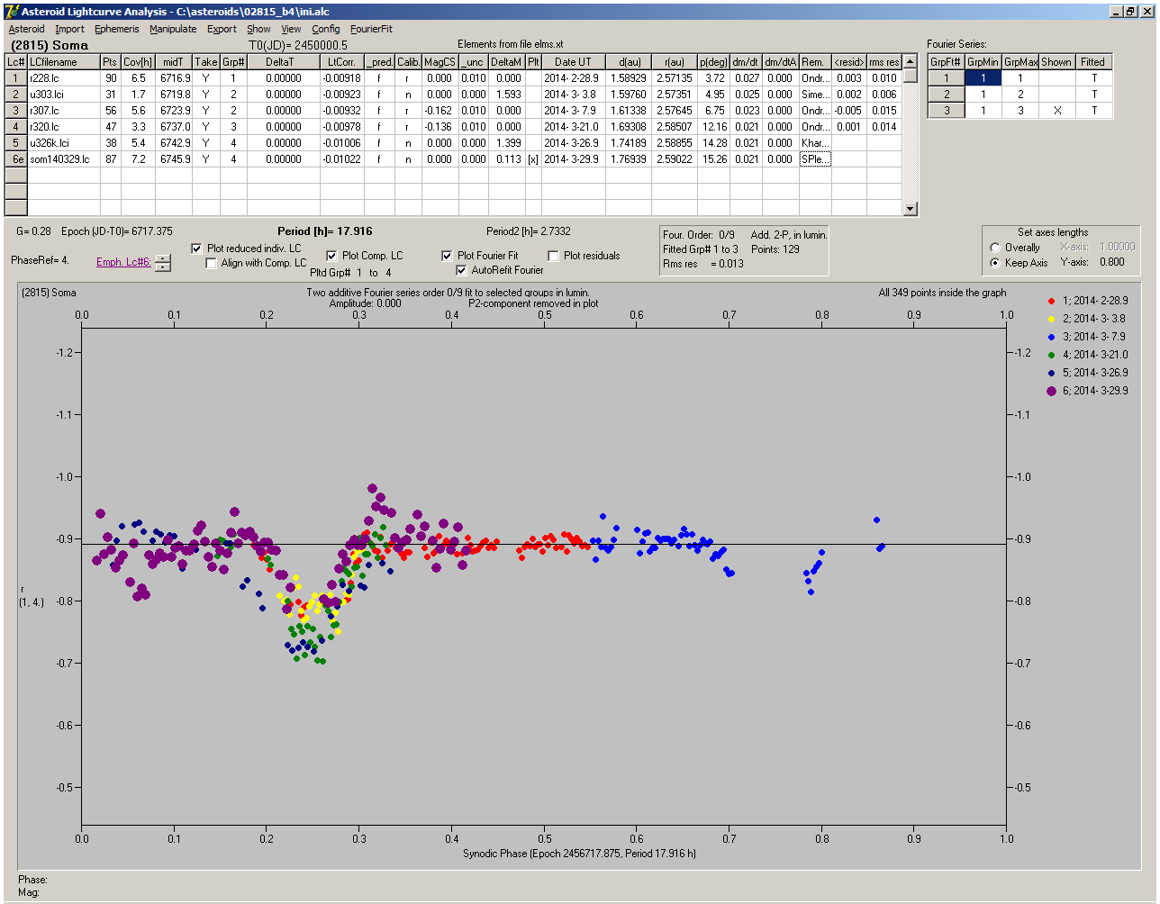
Task: Toggle Plot reduced indiv. LC checkbox
Action: [x=197, y=248]
